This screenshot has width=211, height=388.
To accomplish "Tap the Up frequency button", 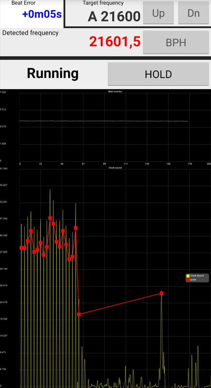I will coord(158,13).
